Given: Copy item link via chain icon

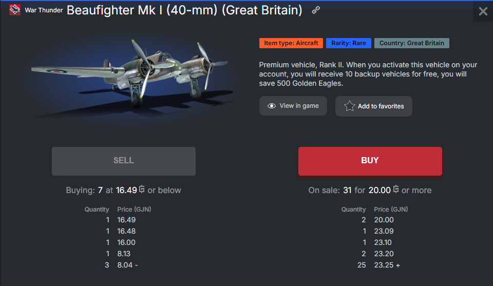Looking at the screenshot, I should point(316,10).
